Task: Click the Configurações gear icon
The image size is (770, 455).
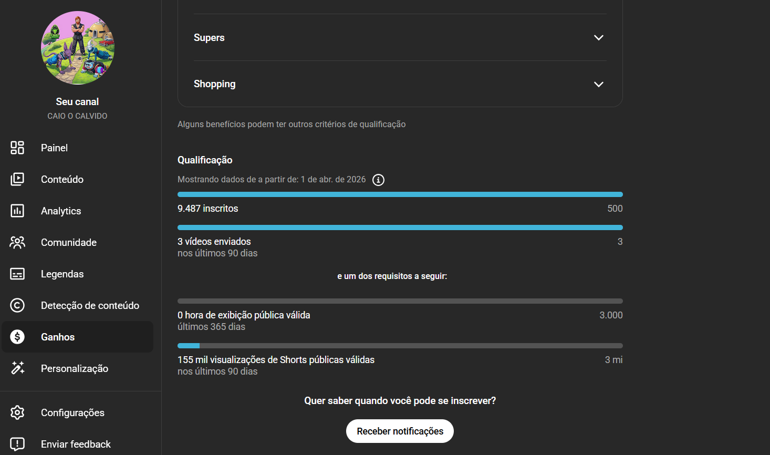Action: click(x=17, y=412)
